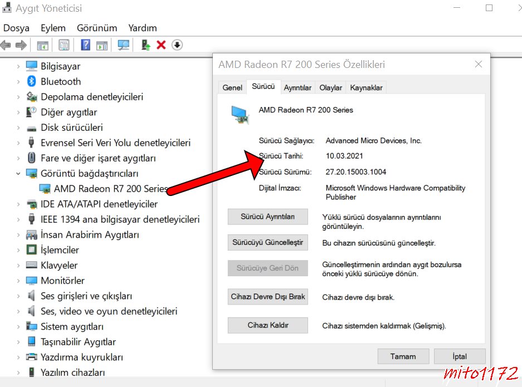Image resolution: width=522 pixels, height=387 pixels.
Task: Click the Diğer aygıtlar icon
Action: [31, 112]
